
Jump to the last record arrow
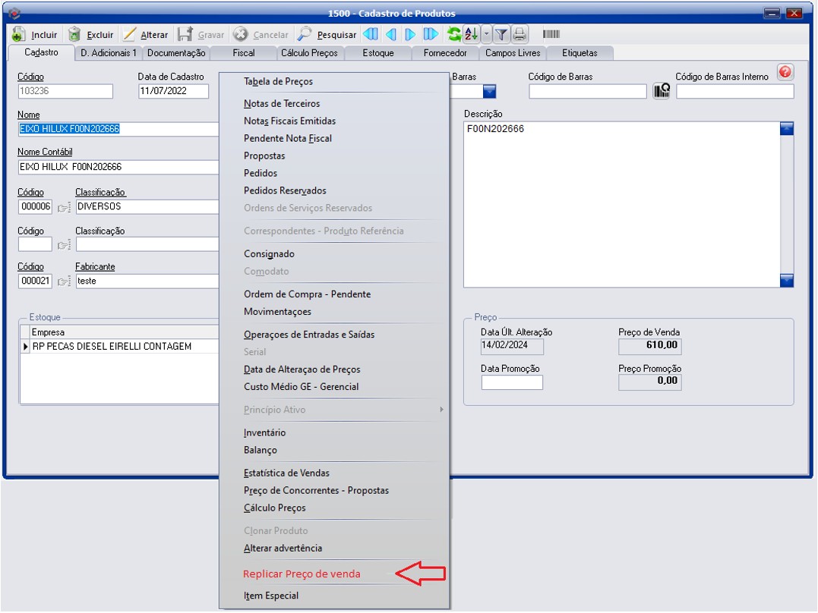pos(431,34)
